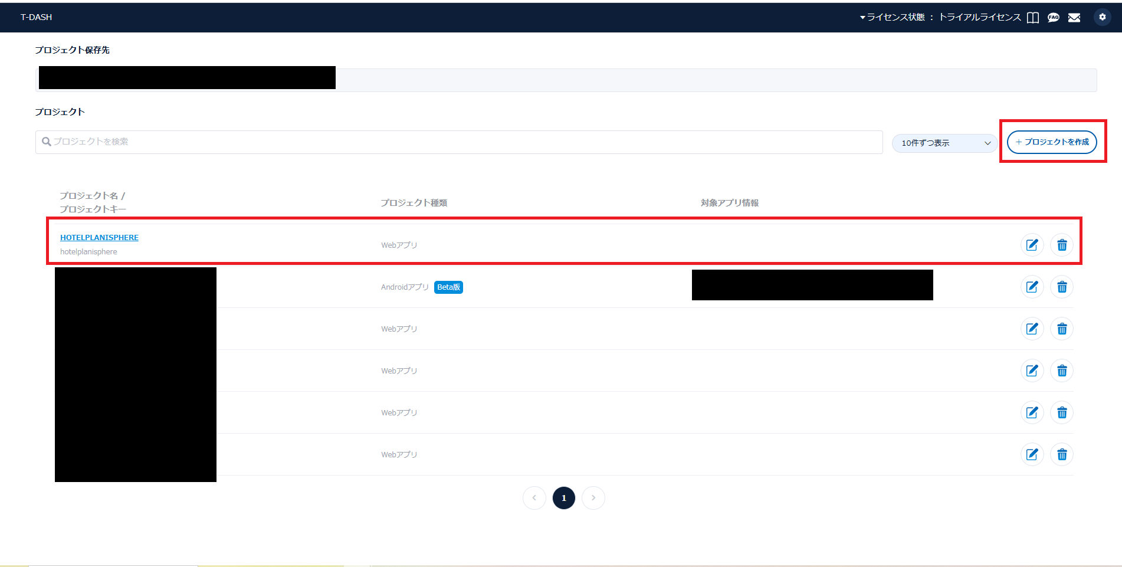This screenshot has height=567, width=1122.
Task: Open the settings gear icon
Action: (1102, 17)
